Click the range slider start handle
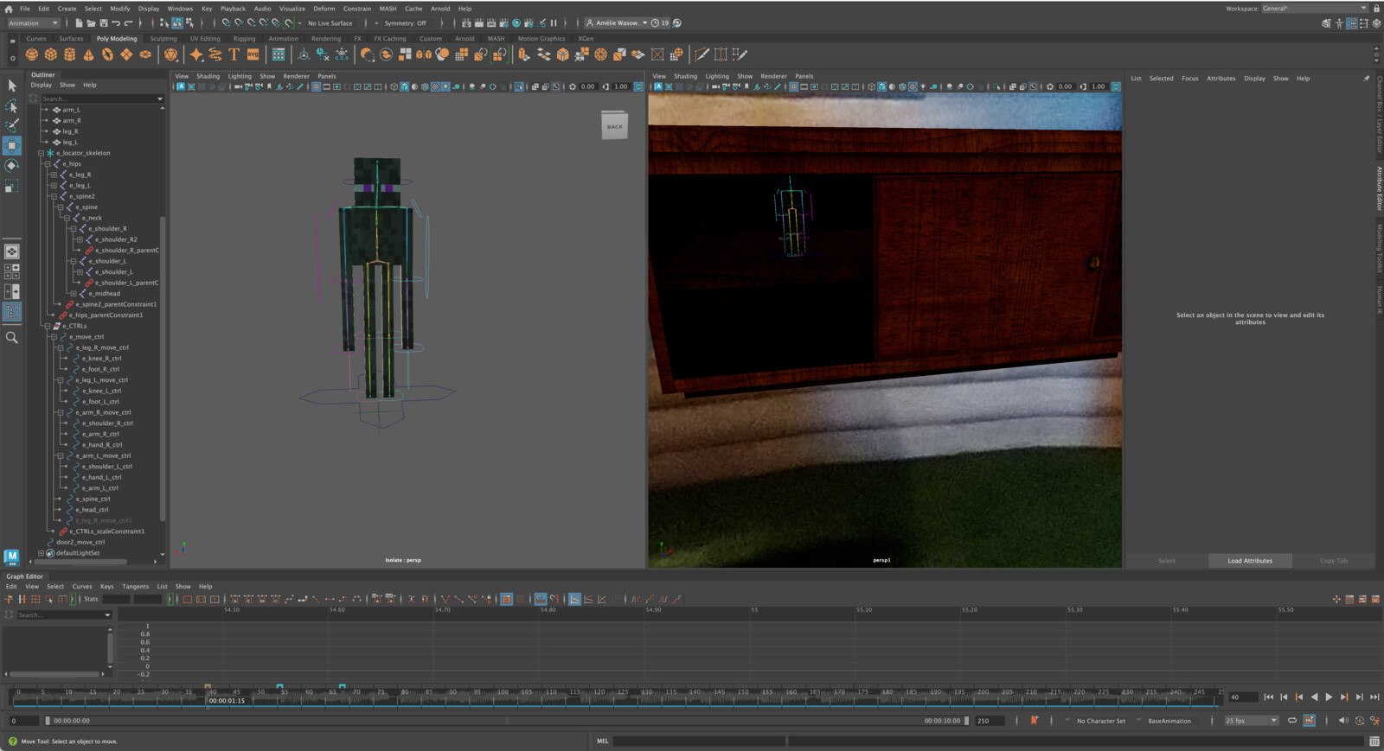Viewport: 1384px width, 751px height. point(48,720)
